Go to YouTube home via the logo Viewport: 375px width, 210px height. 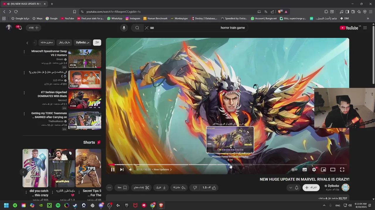click(349, 28)
